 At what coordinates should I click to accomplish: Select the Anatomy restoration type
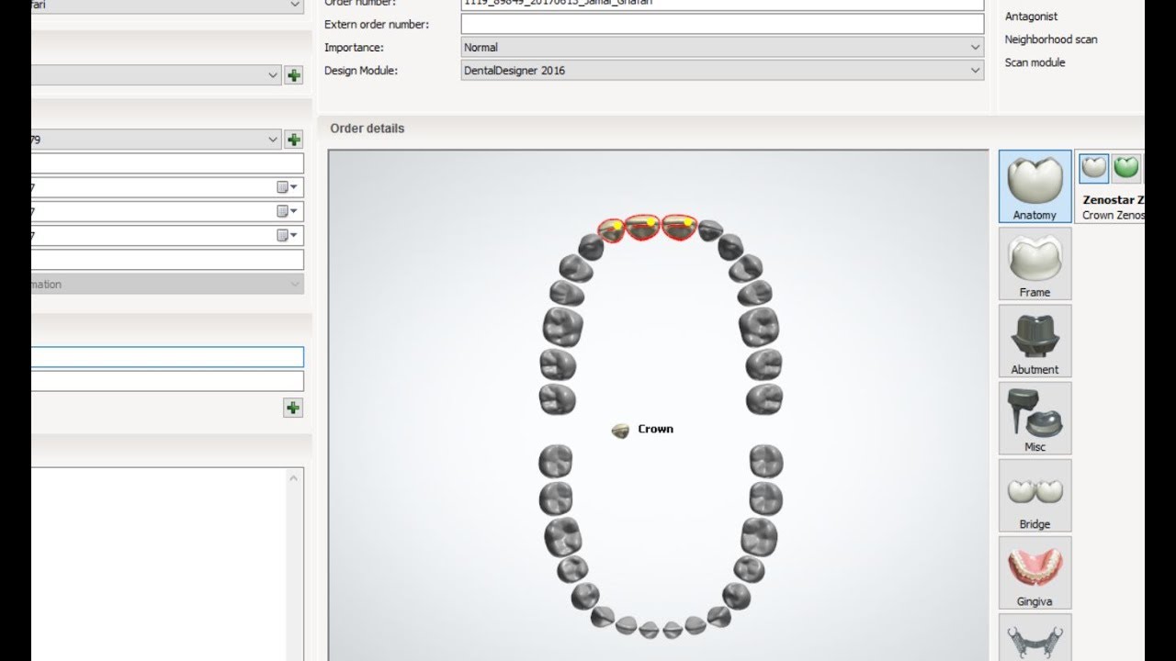tap(1035, 186)
